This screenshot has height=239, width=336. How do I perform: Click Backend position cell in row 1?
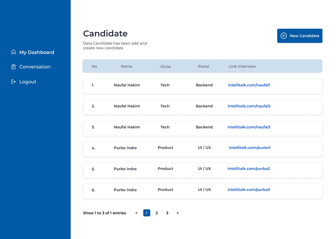click(x=204, y=85)
